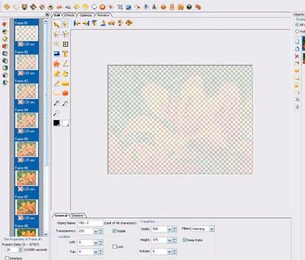Open the Rotate value dropdown arrow

pos(169,252)
